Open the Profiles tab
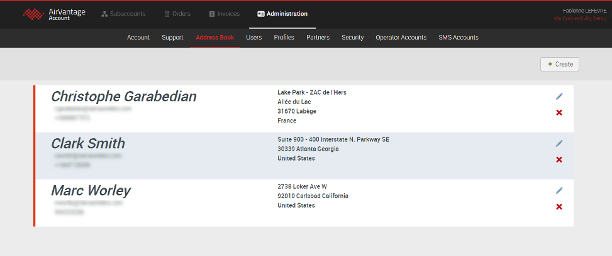Screen dimensions: 612x256 point(284,38)
